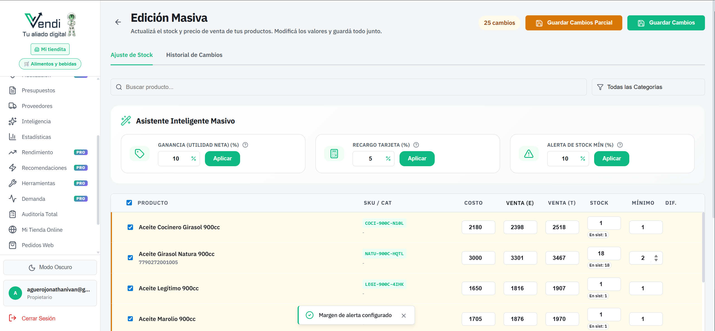Click help icon next to Ganancia label
Viewport: 715px width, 331px height.
(x=245, y=145)
